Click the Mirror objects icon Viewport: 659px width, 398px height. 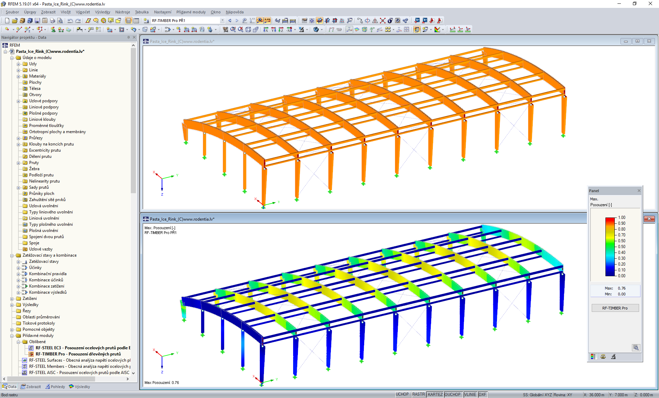(375, 21)
